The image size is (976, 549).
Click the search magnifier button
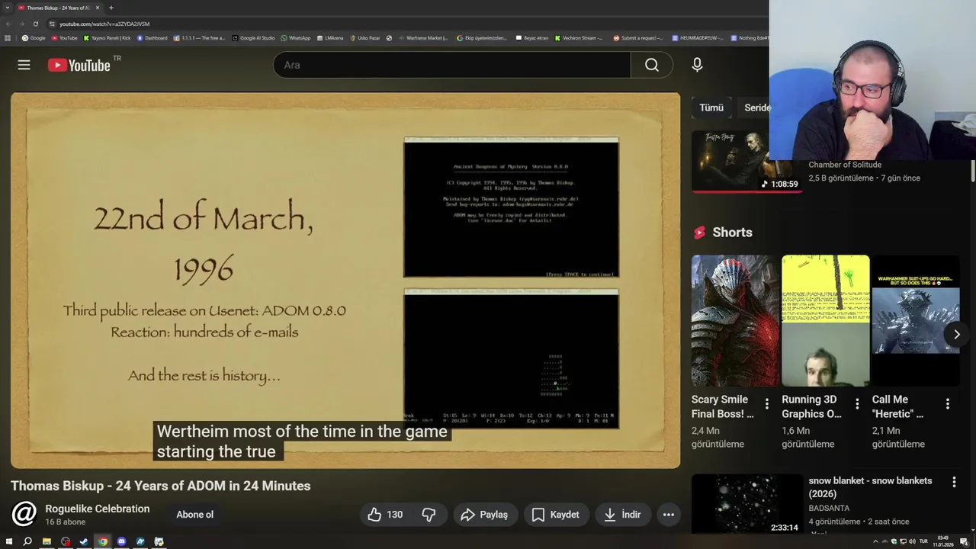652,65
